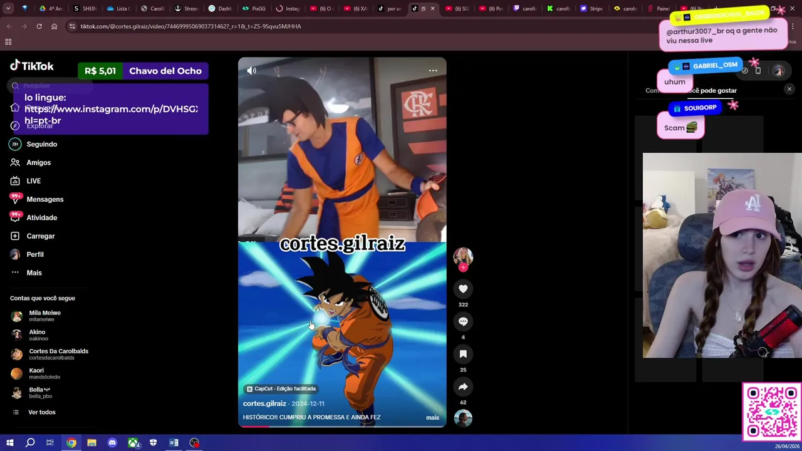Click the Seguindo sidebar icon
Image resolution: width=802 pixels, height=451 pixels.
pos(15,144)
